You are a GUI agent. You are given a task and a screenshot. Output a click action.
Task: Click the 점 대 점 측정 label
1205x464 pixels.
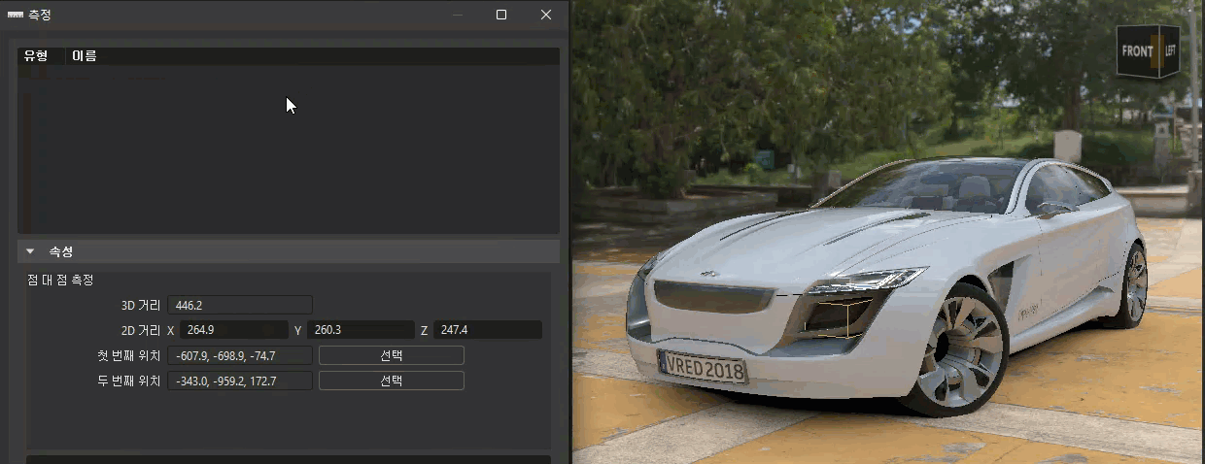click(x=60, y=280)
